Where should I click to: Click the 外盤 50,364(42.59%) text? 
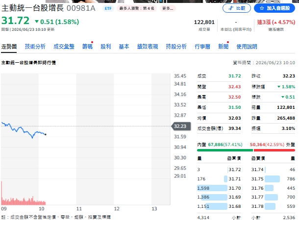click(273, 145)
